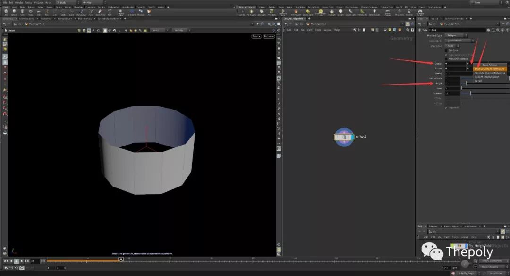Play the timeline forward
The image size is (510, 276).
click(22, 261)
